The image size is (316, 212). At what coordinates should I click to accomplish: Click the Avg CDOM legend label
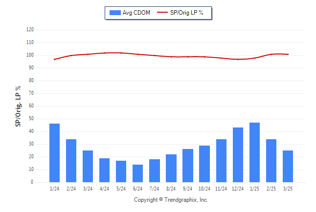pyautogui.click(x=136, y=13)
